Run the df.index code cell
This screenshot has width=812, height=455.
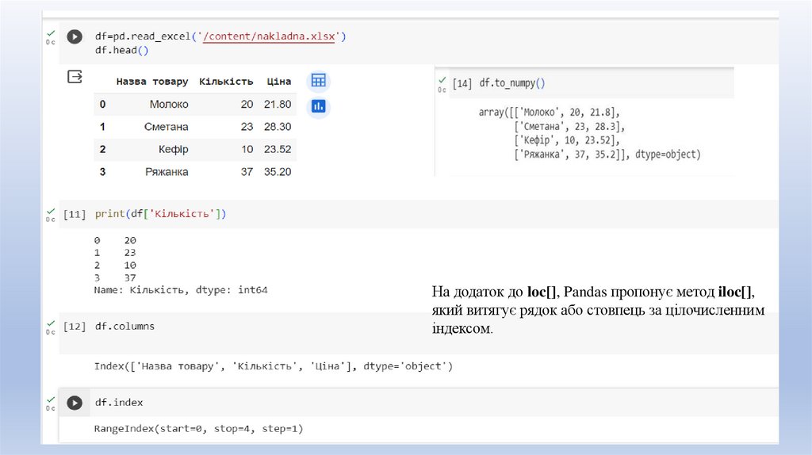(x=74, y=403)
